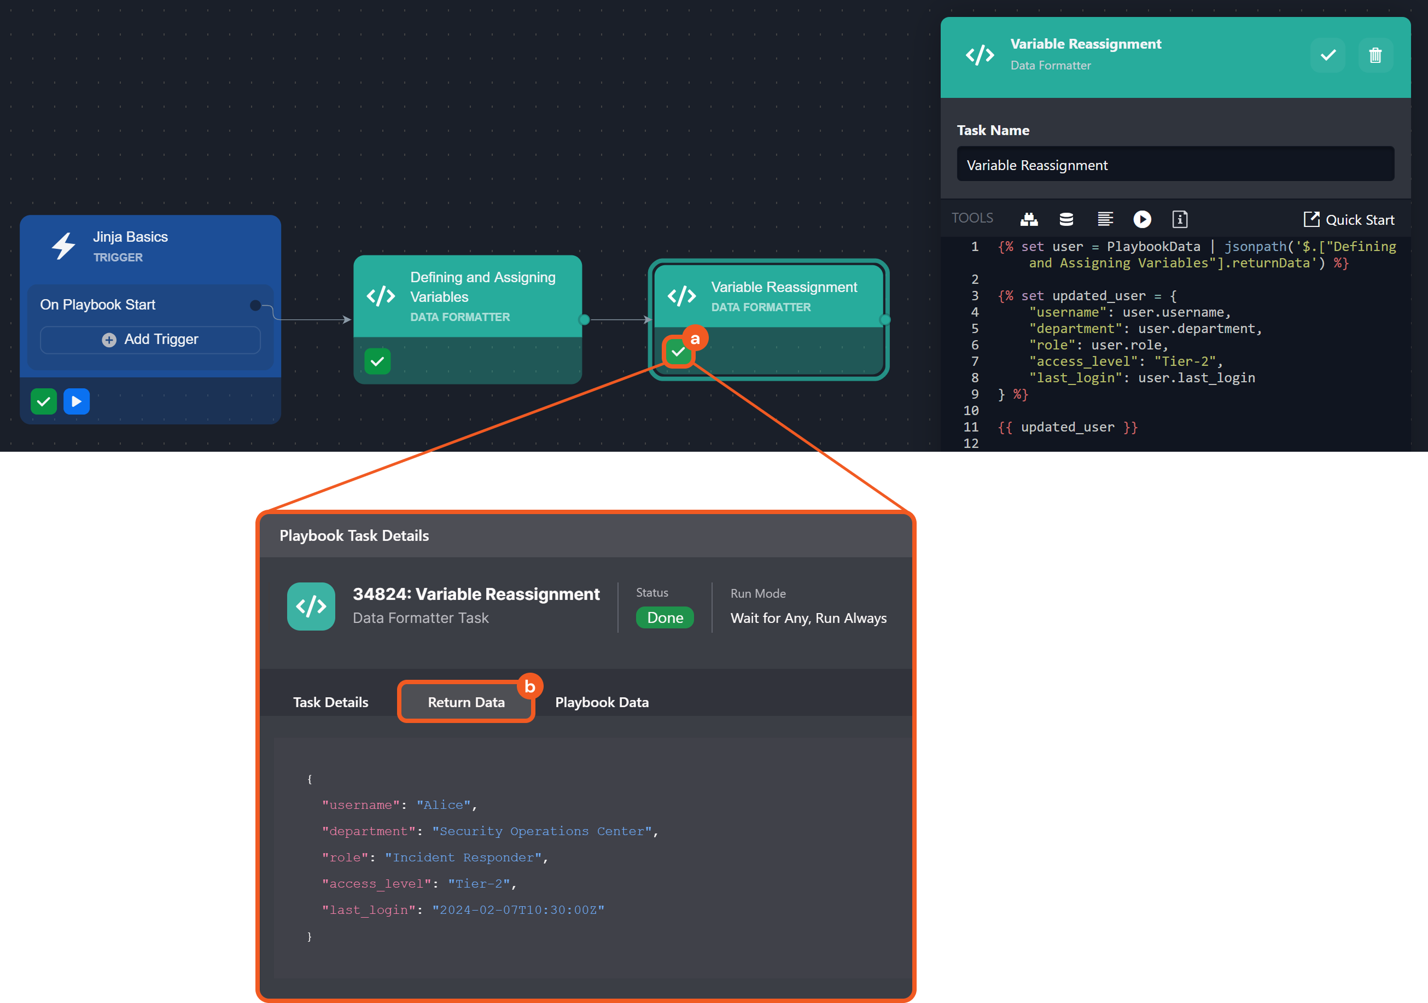Open the Playbook Data tab
1428x1003 pixels.
[602, 702]
